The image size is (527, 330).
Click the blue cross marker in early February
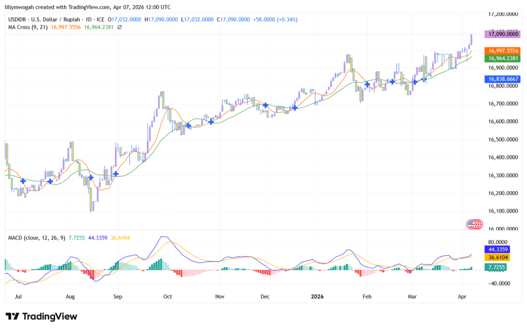[x=367, y=84]
